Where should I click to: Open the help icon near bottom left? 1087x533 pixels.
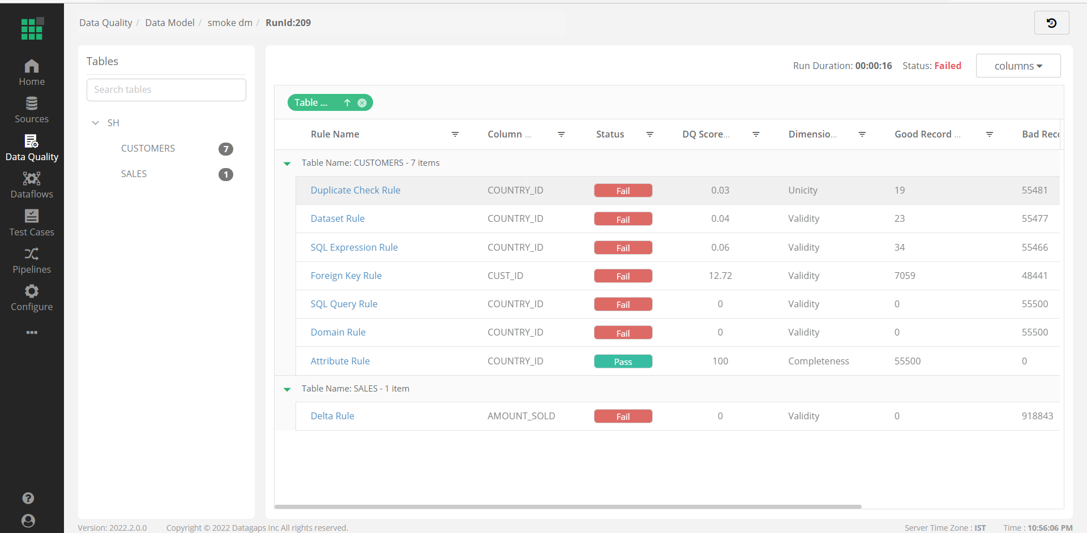click(x=28, y=498)
